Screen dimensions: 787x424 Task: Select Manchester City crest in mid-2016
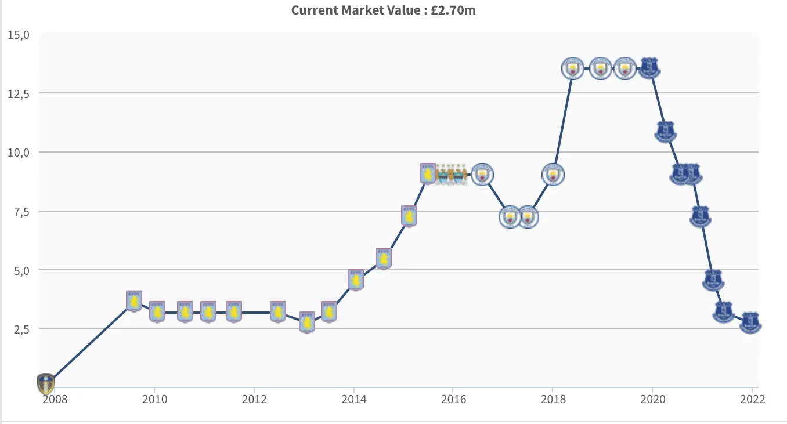[482, 174]
